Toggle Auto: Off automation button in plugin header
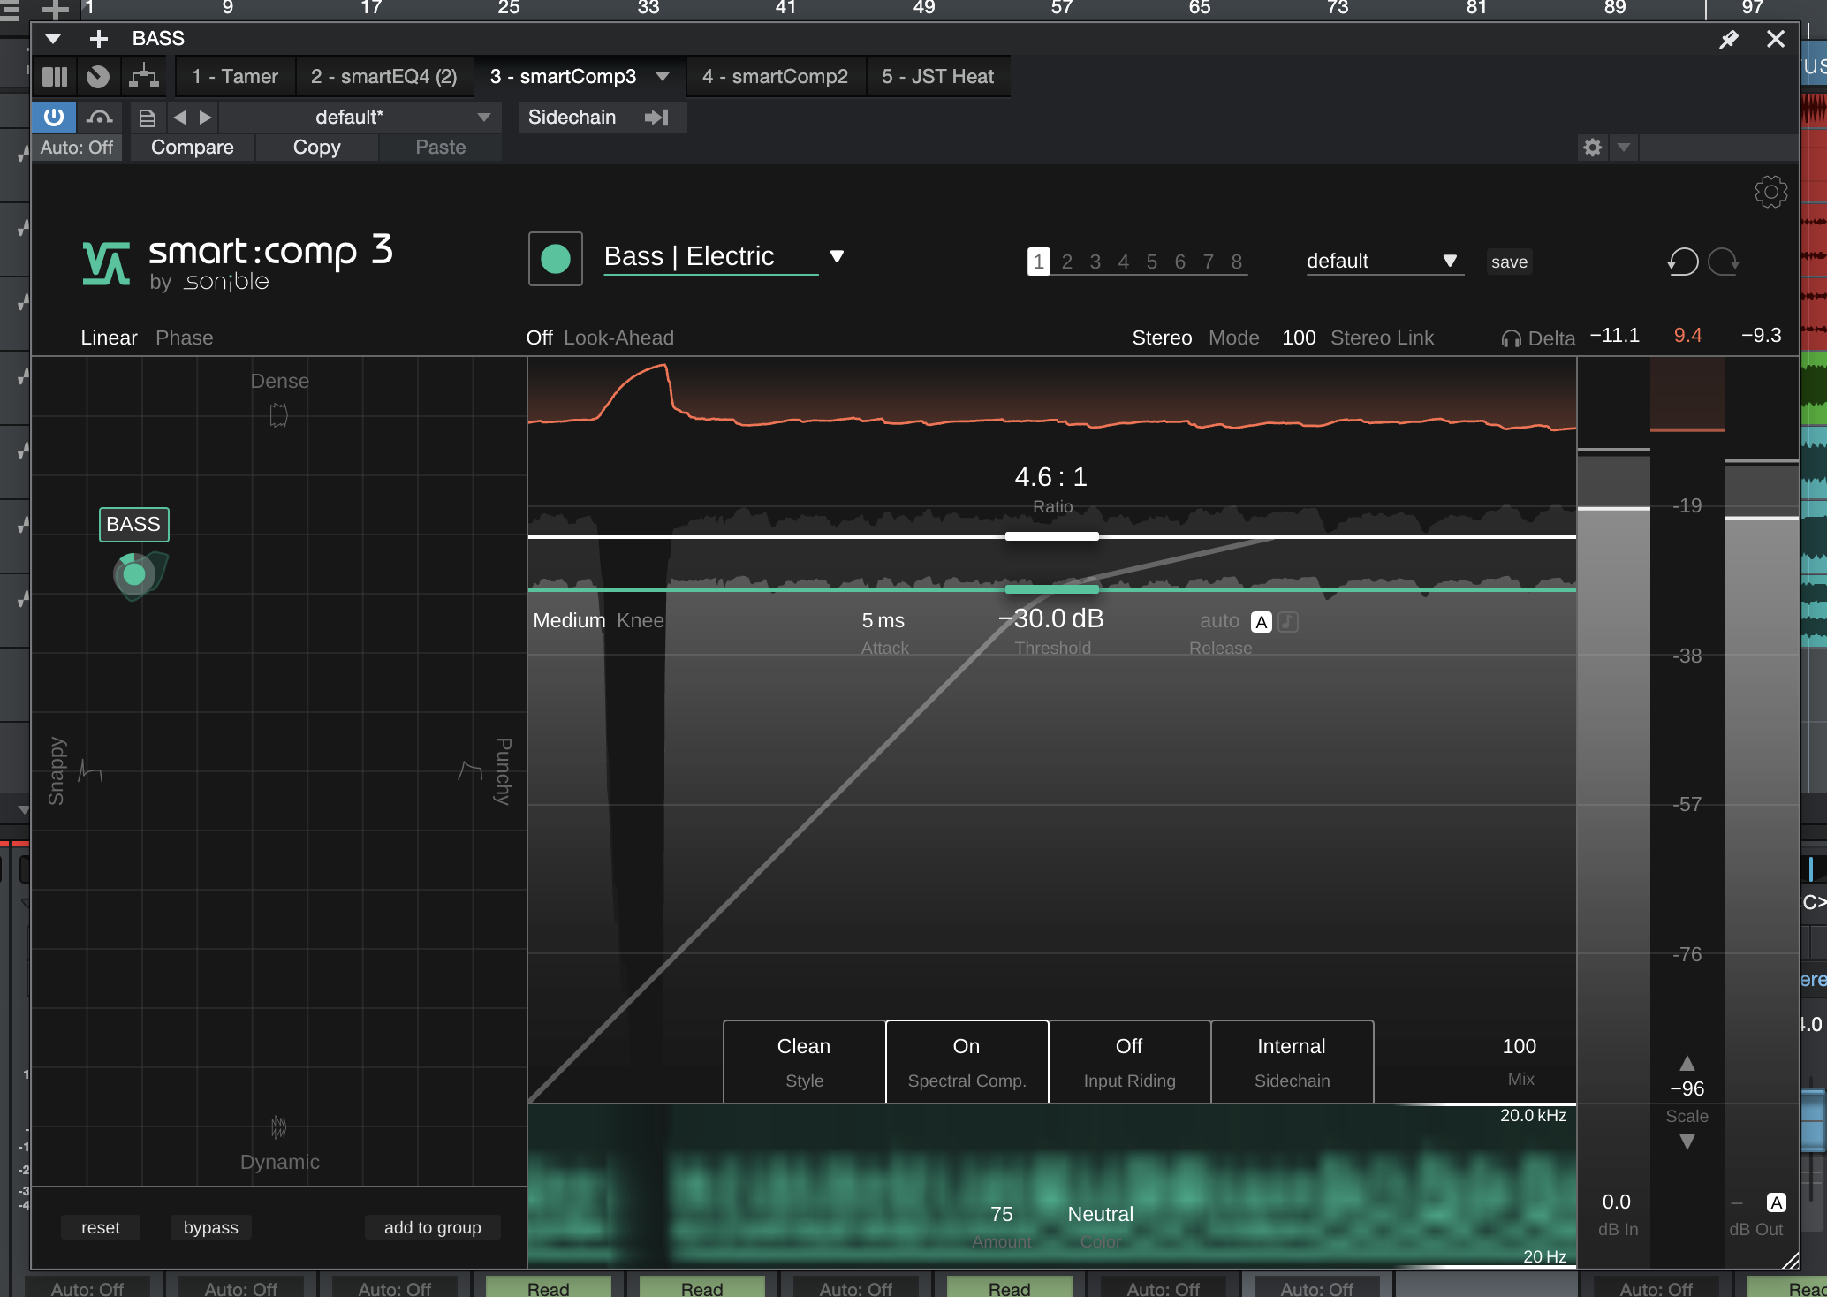This screenshot has height=1297, width=1827. click(x=77, y=148)
